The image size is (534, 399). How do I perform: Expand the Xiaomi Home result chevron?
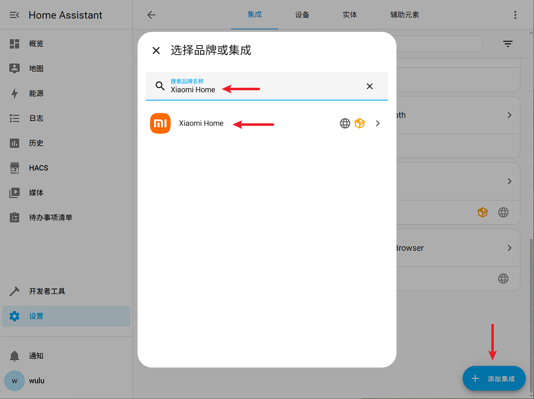click(x=377, y=123)
